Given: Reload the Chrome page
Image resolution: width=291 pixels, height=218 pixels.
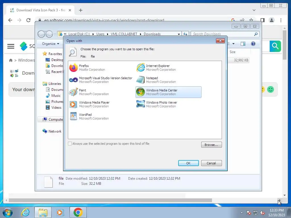Looking at the screenshot, I should (28, 20).
